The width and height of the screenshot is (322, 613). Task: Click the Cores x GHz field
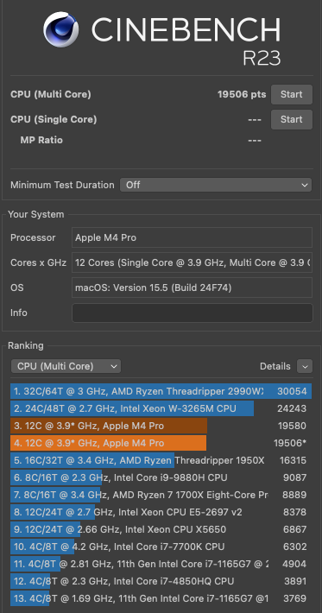pyautogui.click(x=192, y=262)
